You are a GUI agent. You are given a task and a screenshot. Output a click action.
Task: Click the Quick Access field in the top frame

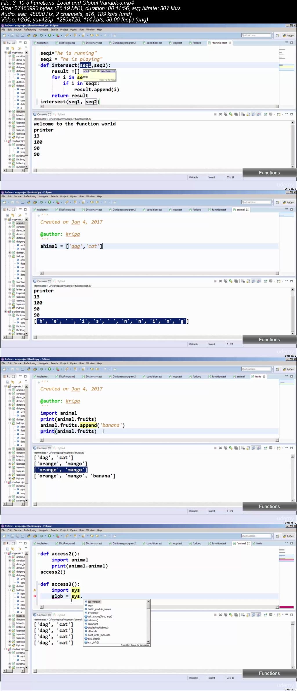pos(256,35)
